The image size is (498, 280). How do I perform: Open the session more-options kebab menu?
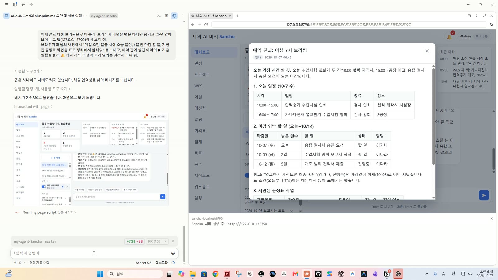182,16
